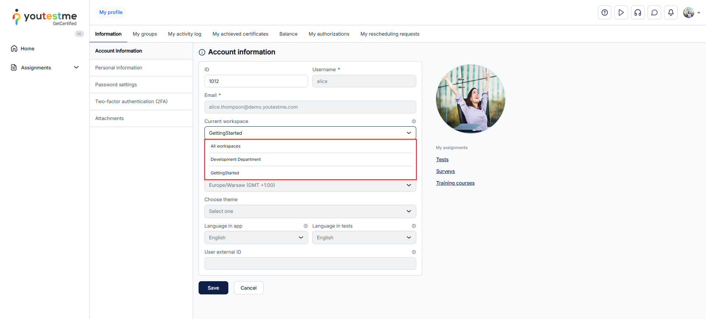Click the large profile photo
The height and width of the screenshot is (319, 706).
coord(470,99)
